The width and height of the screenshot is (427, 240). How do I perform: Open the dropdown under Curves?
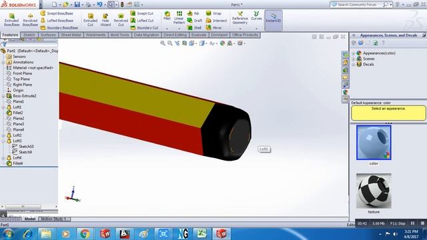[x=256, y=29]
